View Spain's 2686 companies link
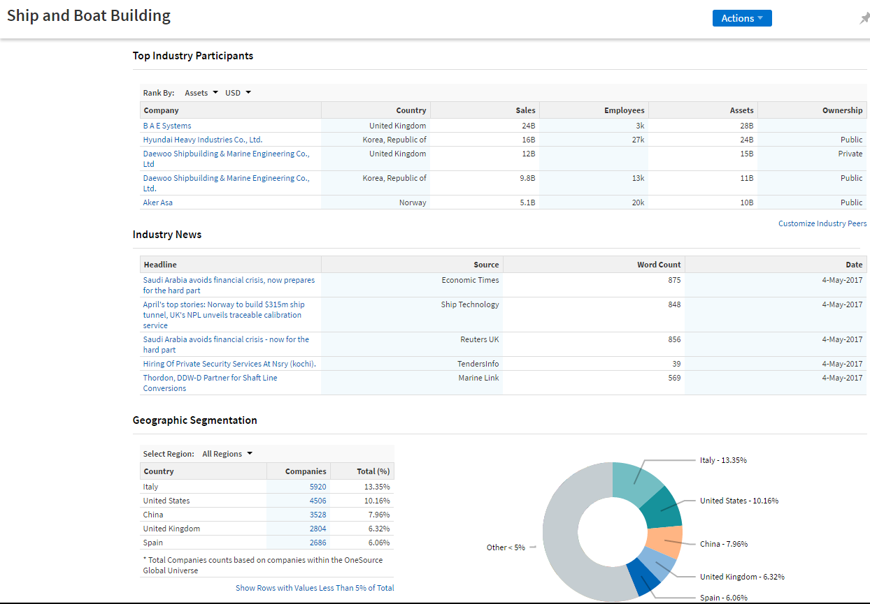Image resolution: width=870 pixels, height=604 pixels. pyautogui.click(x=318, y=543)
